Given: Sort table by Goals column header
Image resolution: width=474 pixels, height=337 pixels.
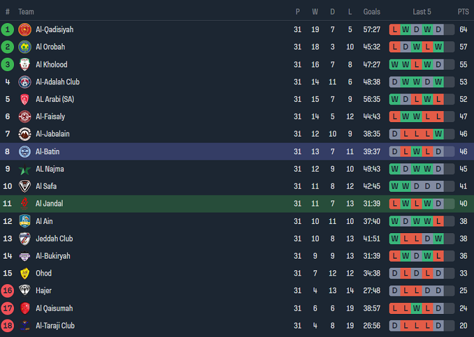Looking at the screenshot, I should 371,12.
